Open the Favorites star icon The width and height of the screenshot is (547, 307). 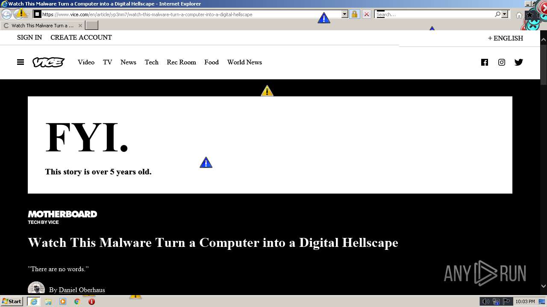529,15
